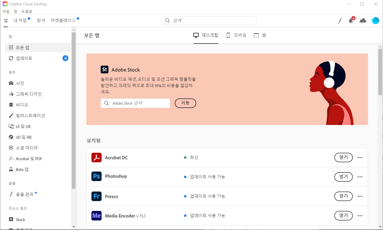This screenshot has width=383, height=230.
Task: Open 도움말 menu
Action: coord(27,11)
